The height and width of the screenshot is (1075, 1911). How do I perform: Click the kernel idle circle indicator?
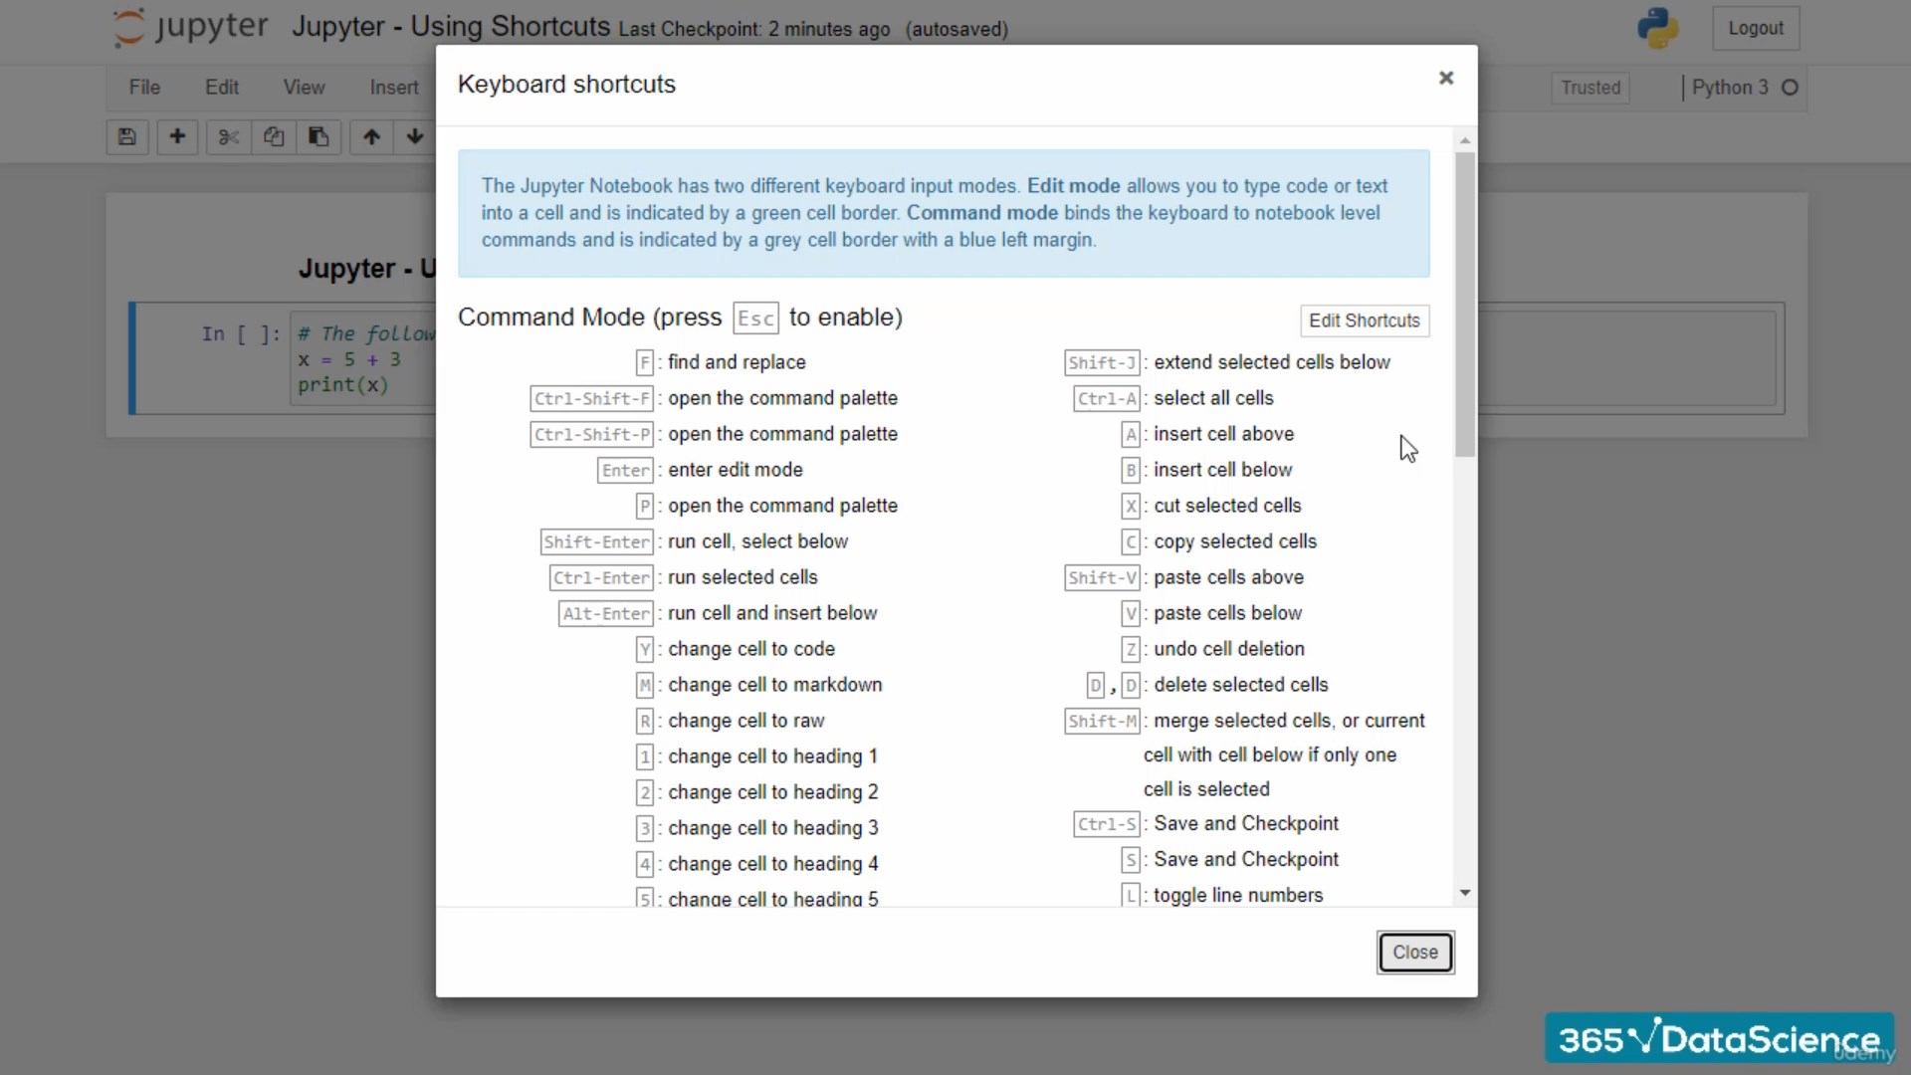point(1790,88)
